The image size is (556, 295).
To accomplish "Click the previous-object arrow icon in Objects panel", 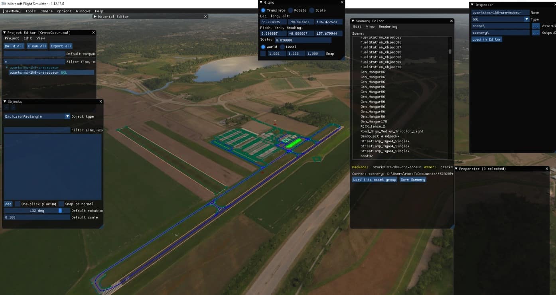I will pyautogui.click(x=6, y=107).
